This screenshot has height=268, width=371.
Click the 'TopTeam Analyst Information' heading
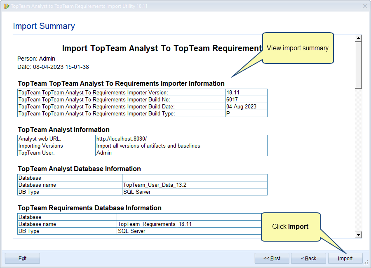63,130
